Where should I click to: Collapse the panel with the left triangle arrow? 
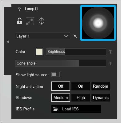(x=8, y=42)
